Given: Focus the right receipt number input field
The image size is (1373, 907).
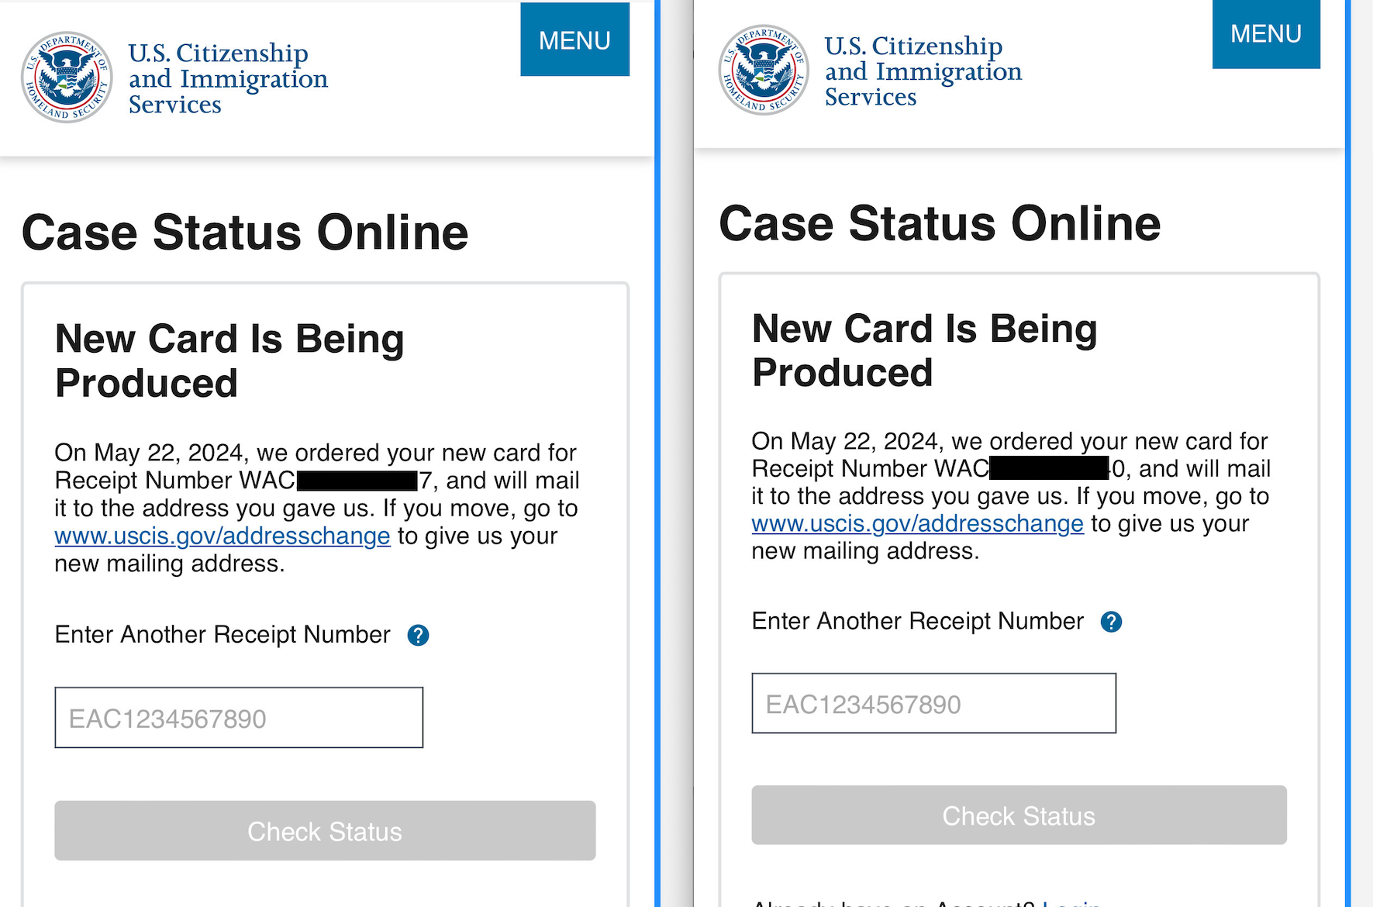Looking at the screenshot, I should [933, 703].
